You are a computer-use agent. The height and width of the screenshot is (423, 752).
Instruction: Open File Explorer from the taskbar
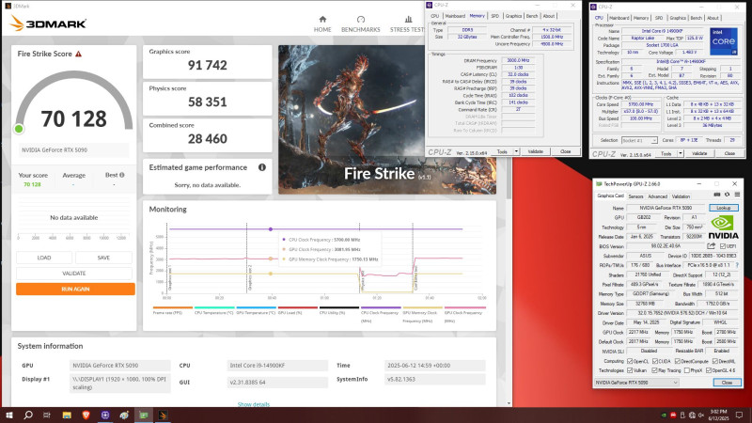coord(67,415)
